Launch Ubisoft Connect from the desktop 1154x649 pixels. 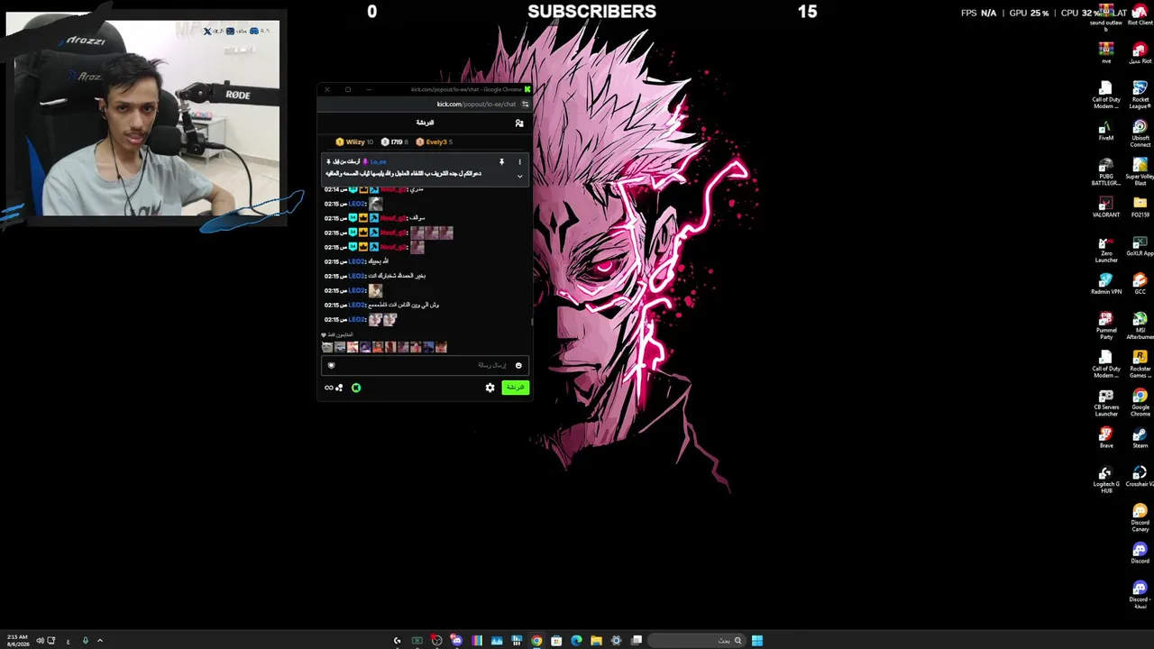1140,133
